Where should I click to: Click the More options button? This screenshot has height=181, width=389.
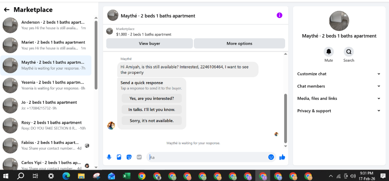click(239, 43)
